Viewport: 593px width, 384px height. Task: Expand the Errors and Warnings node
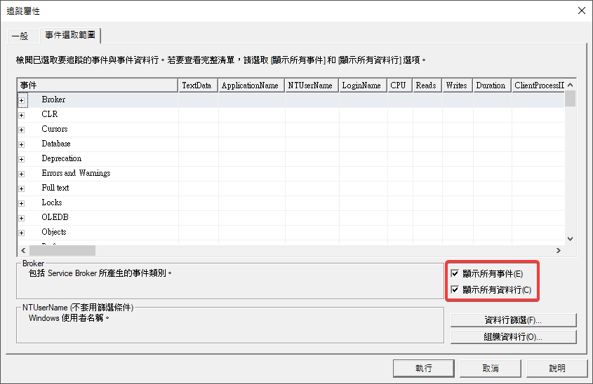(22, 174)
